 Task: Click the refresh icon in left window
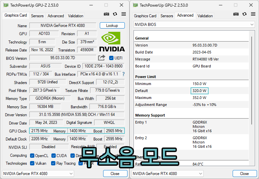[115, 14]
